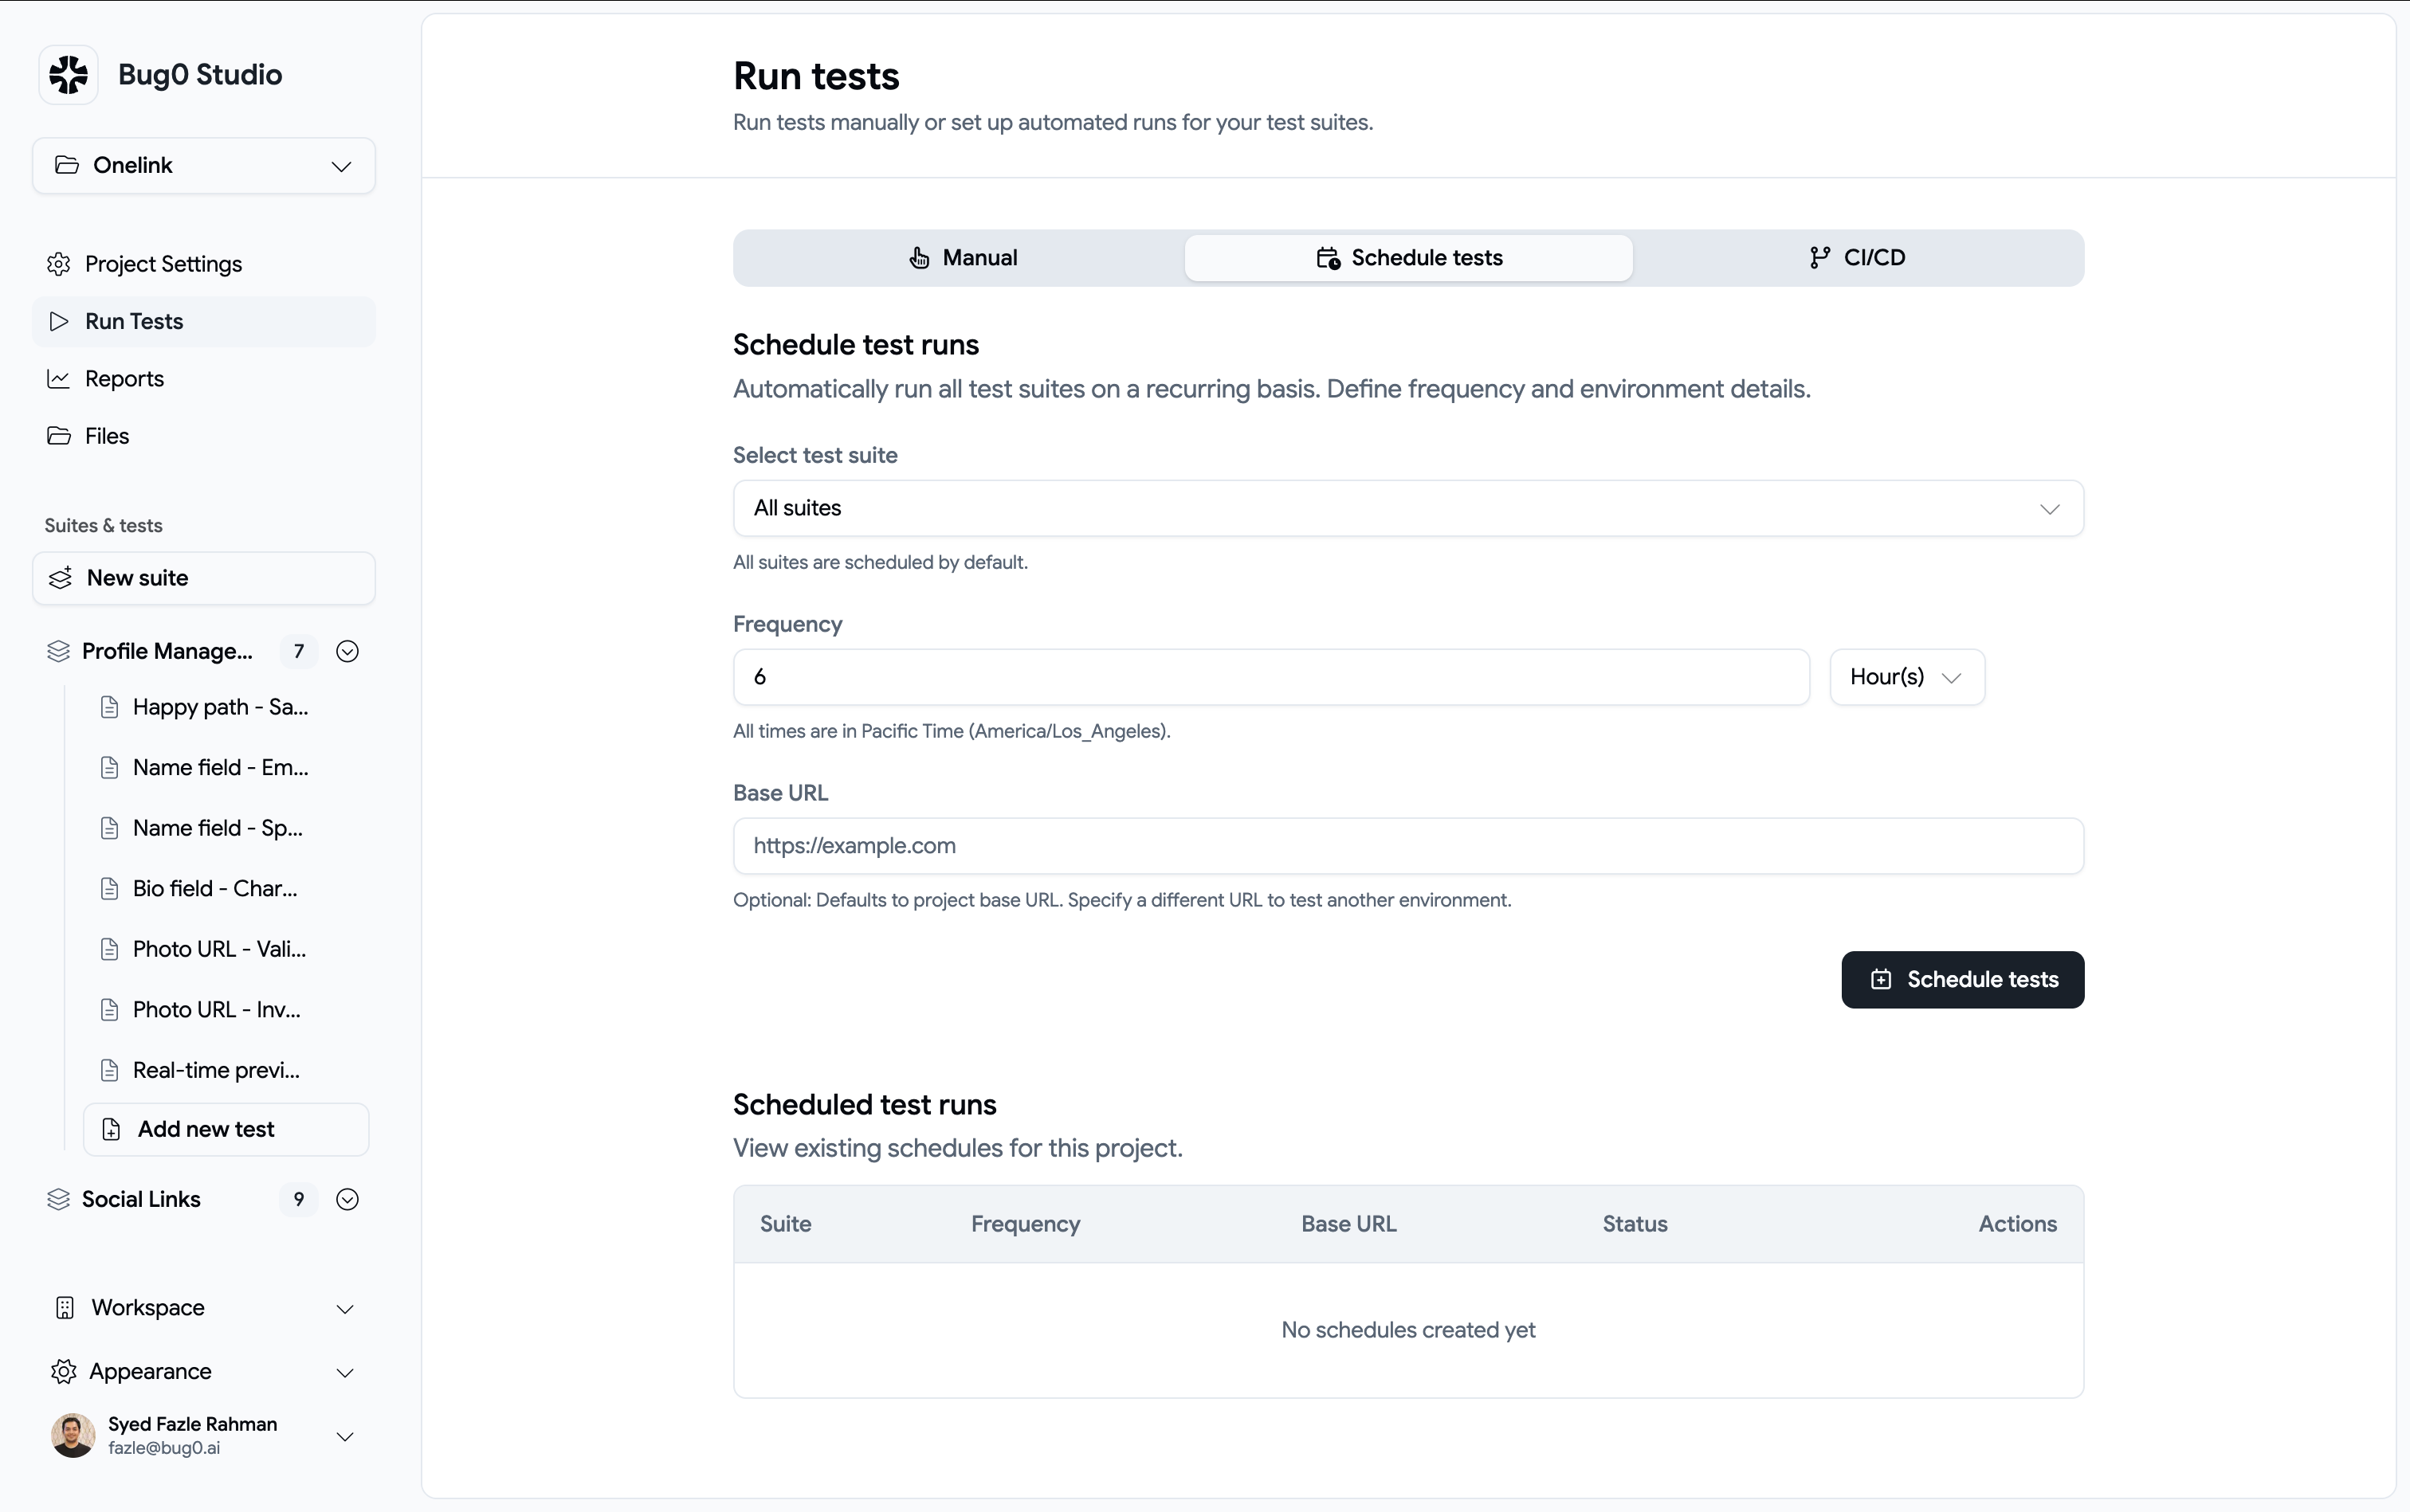Click the Files folder icon
This screenshot has width=2410, height=1512.
point(58,435)
